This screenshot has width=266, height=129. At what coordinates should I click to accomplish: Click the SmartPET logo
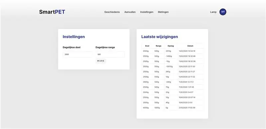point(52,12)
